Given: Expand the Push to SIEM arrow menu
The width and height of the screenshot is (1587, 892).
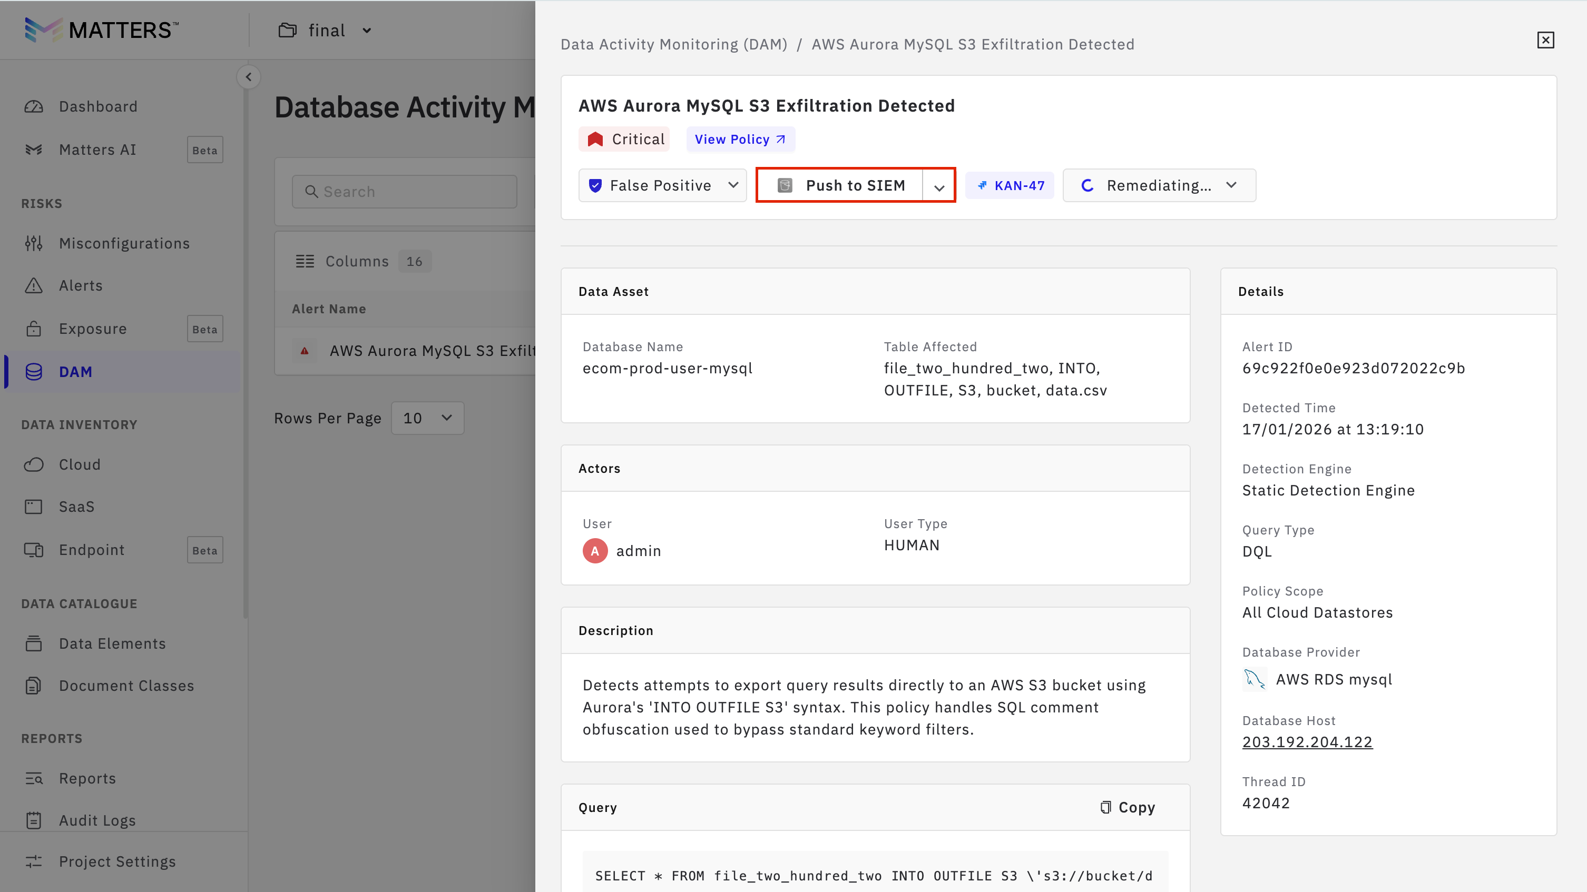Looking at the screenshot, I should tap(938, 186).
